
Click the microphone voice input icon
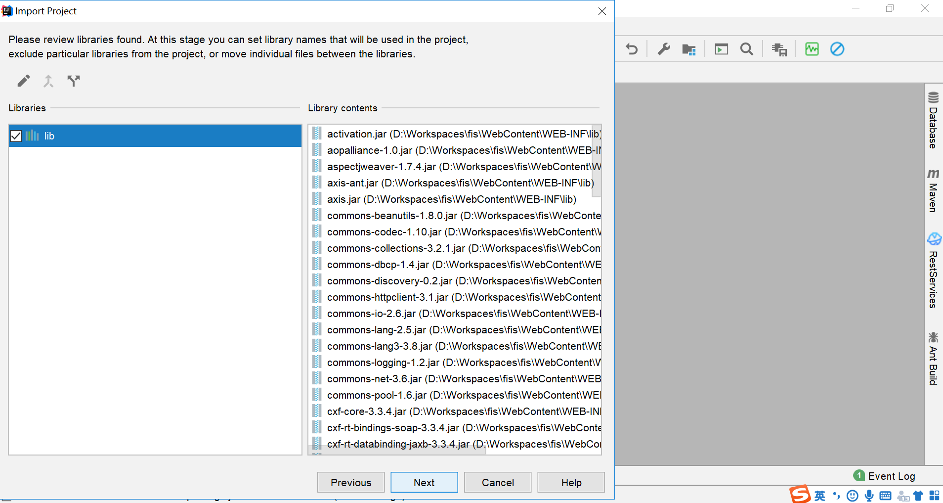coord(869,496)
